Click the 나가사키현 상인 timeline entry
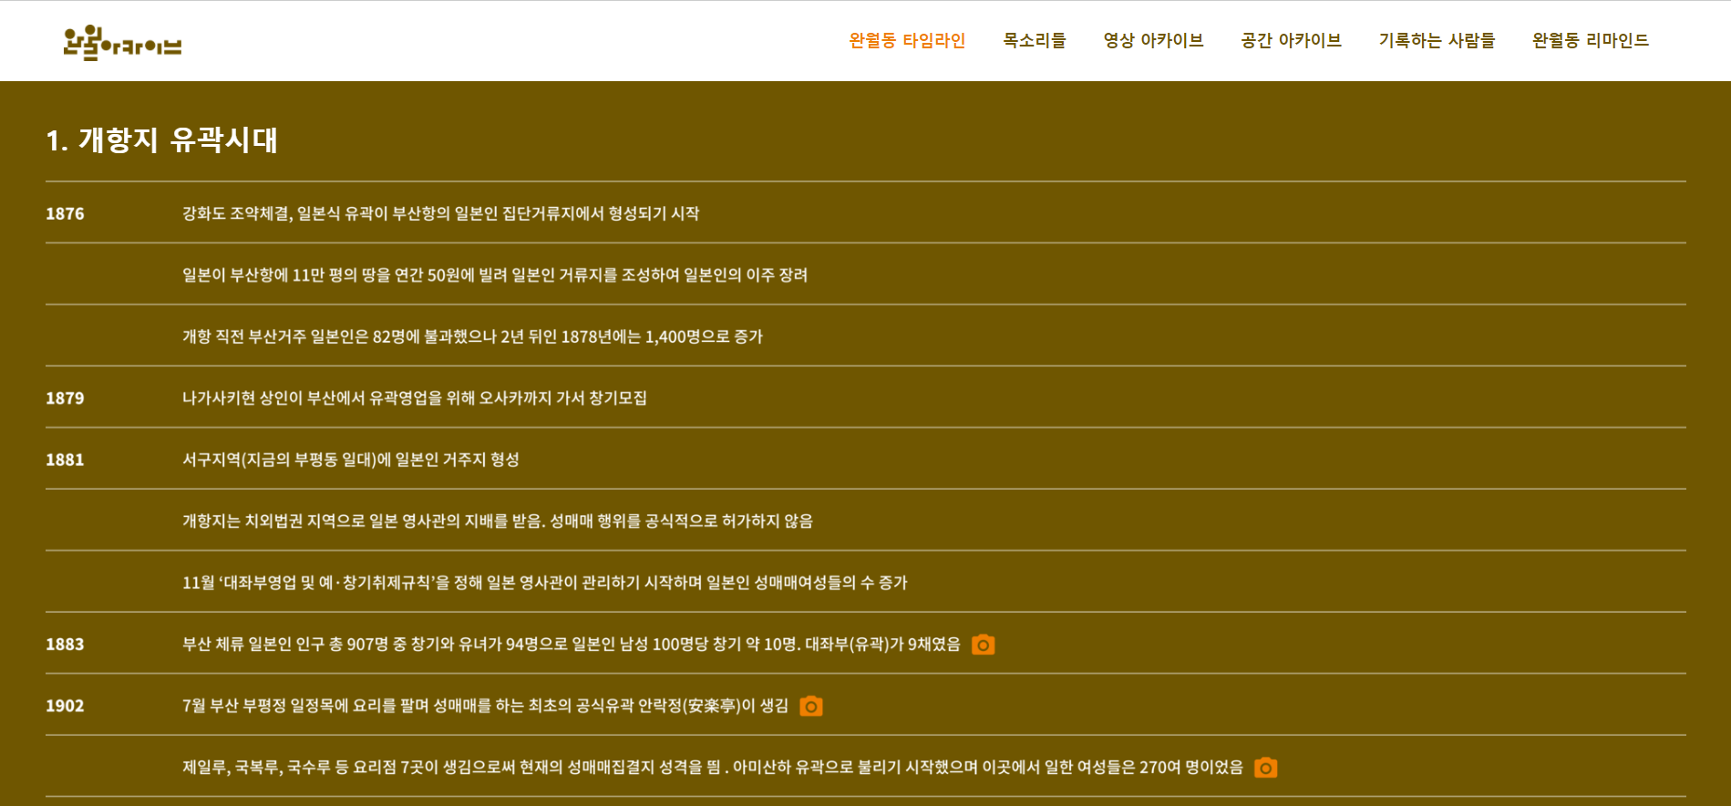 pyautogui.click(x=414, y=398)
